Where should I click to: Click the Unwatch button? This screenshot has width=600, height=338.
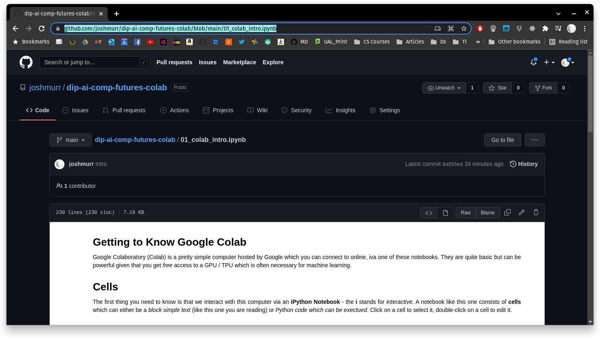tap(444, 88)
